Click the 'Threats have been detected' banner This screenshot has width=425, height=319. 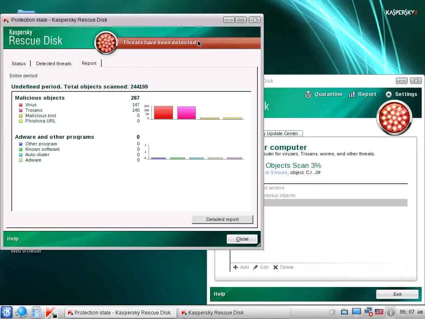[x=159, y=42]
